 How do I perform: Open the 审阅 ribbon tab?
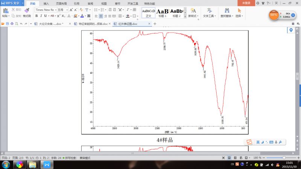click(90, 3)
